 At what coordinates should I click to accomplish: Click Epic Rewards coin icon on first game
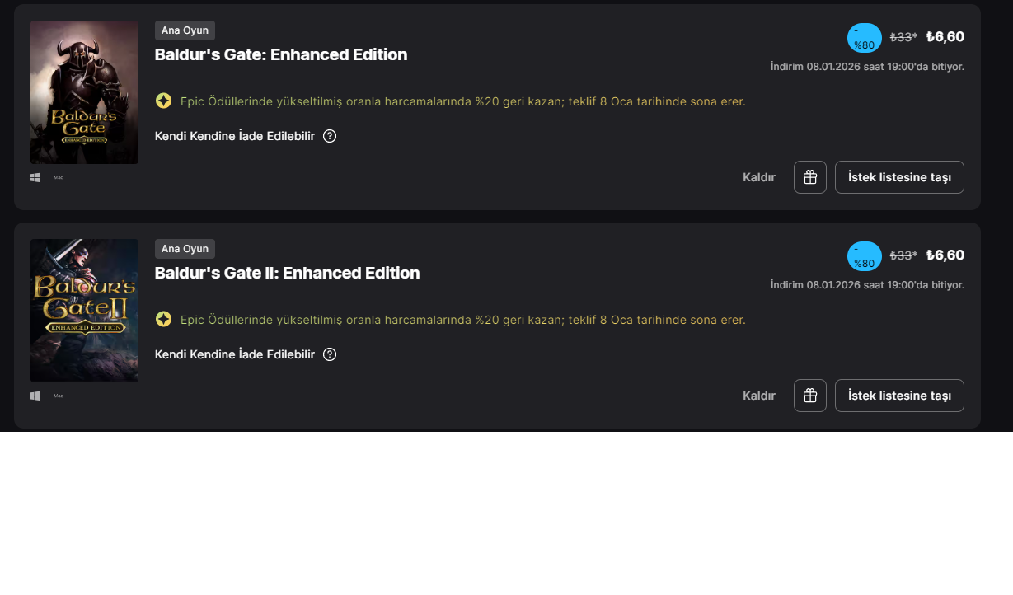(164, 101)
